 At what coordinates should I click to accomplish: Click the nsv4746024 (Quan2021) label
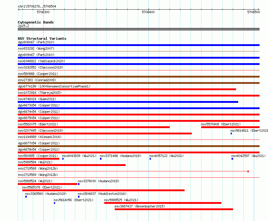click(x=37, y=99)
